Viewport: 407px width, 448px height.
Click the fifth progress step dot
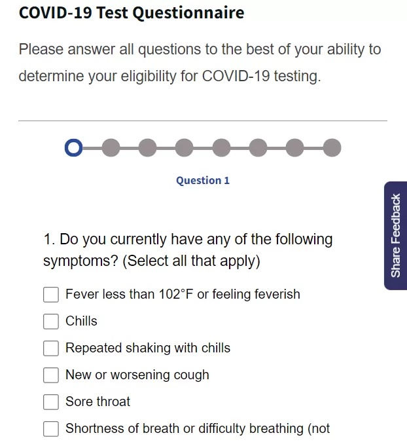221,148
